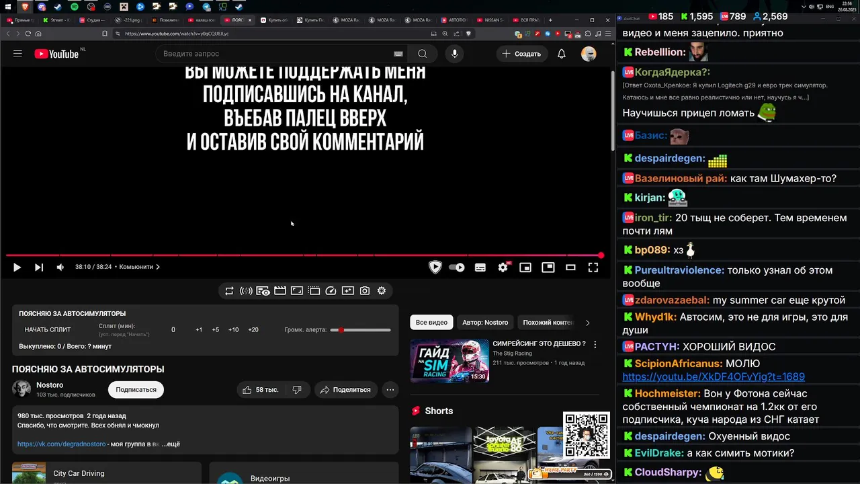The height and width of the screenshot is (484, 860).
Task: Open СИМРЕЙСИНГ ЭТО ДЕШЕВО video thumbnail
Action: [x=449, y=360]
